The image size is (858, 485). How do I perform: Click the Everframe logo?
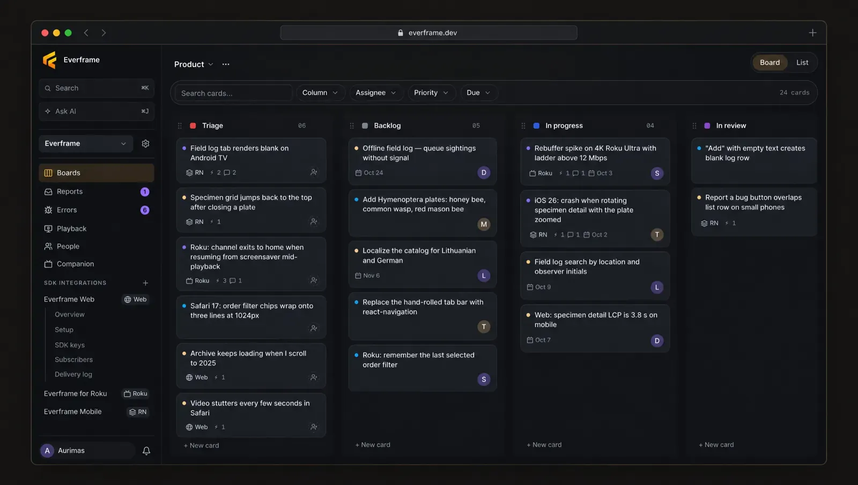pos(50,60)
